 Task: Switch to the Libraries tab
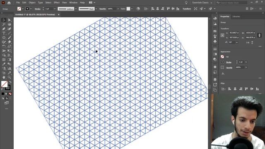tap(236, 17)
